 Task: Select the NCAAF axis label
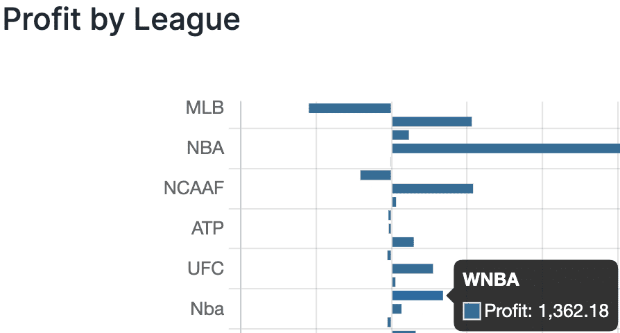(x=194, y=188)
